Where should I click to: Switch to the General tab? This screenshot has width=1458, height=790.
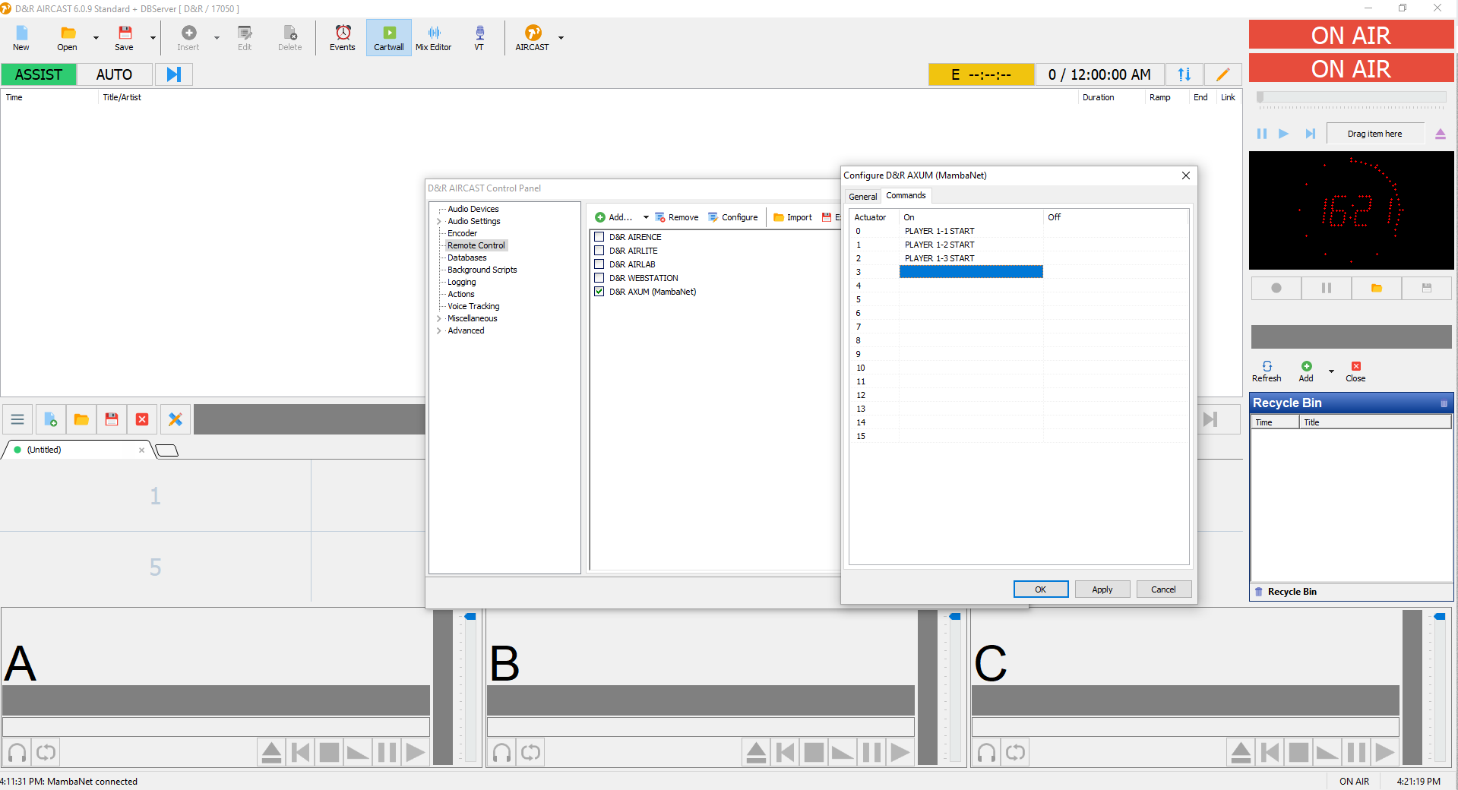862,196
